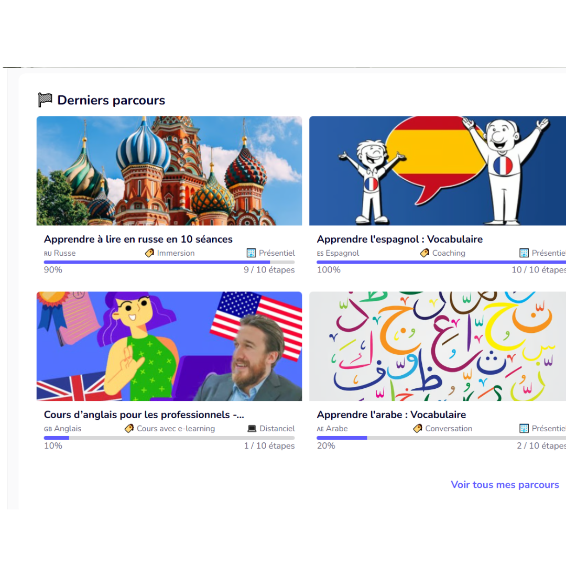Open the Spanish flag speech bubble thumbnail
This screenshot has width=566, height=566.
(x=438, y=171)
